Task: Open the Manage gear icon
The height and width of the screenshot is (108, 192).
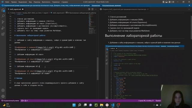Action: (x=3, y=96)
